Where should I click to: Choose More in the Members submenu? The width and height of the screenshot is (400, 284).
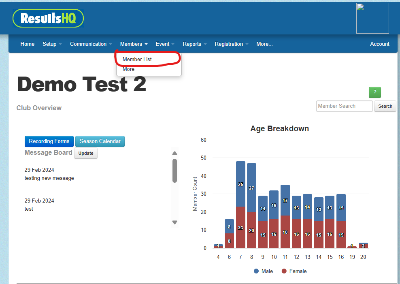129,69
